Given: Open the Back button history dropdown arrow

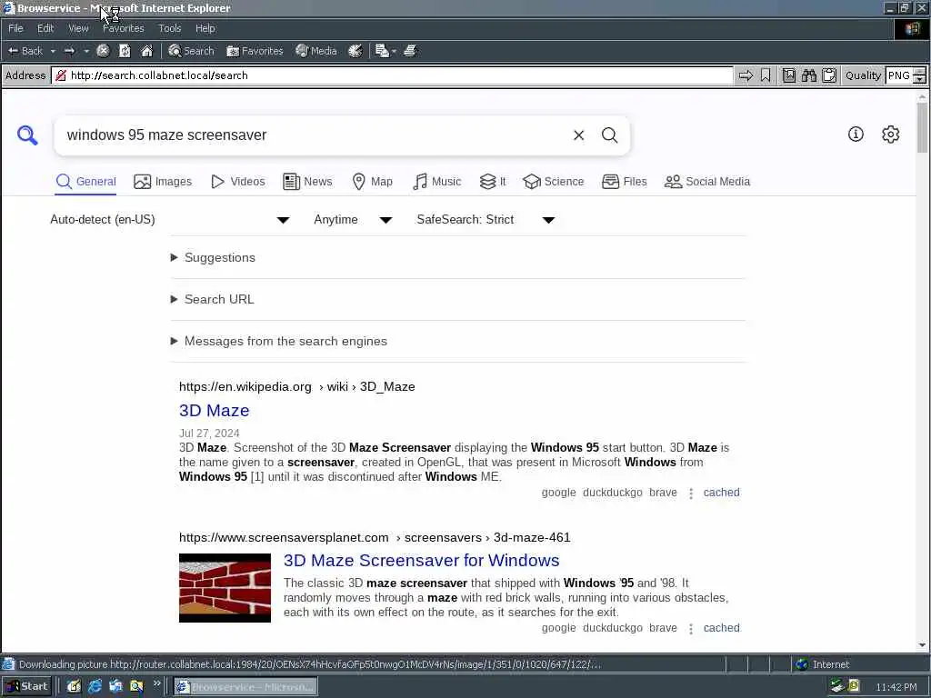Looking at the screenshot, I should pyautogui.click(x=53, y=51).
